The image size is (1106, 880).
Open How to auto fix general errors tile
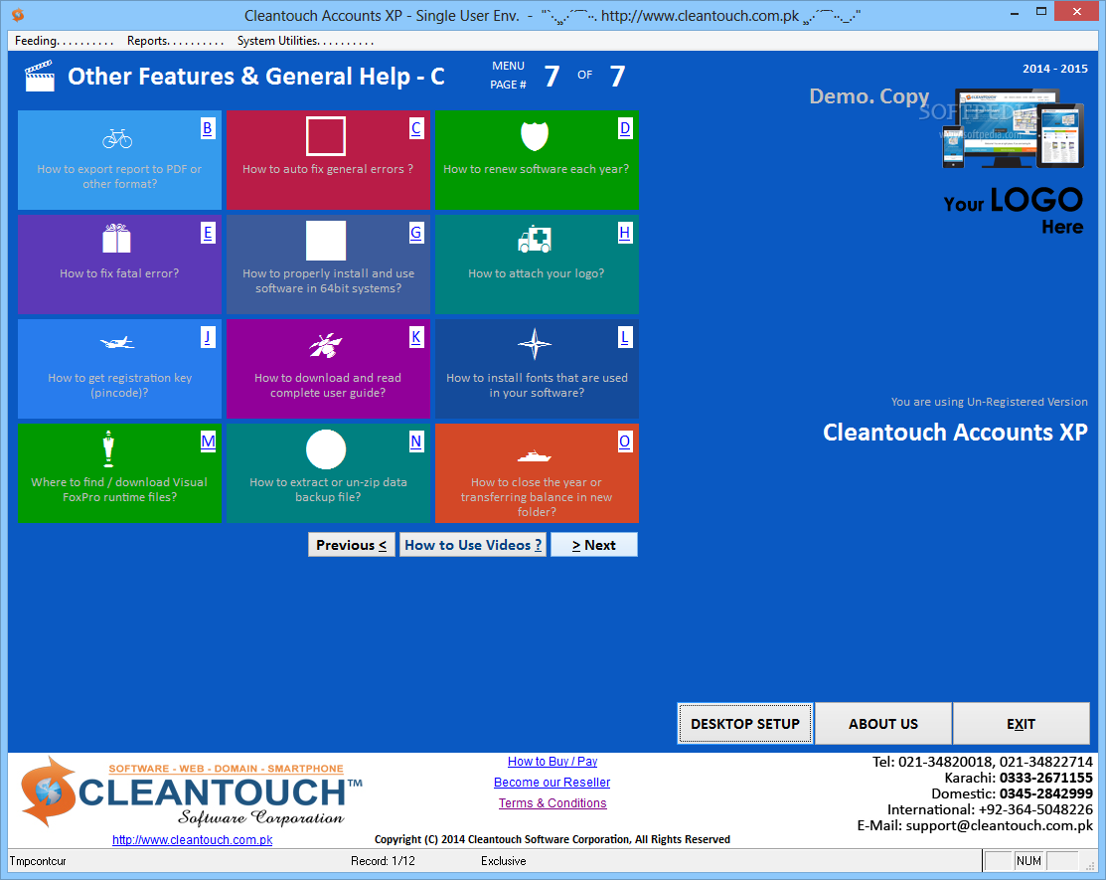328,160
